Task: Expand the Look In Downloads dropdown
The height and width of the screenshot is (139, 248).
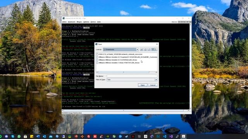Action: (137, 49)
